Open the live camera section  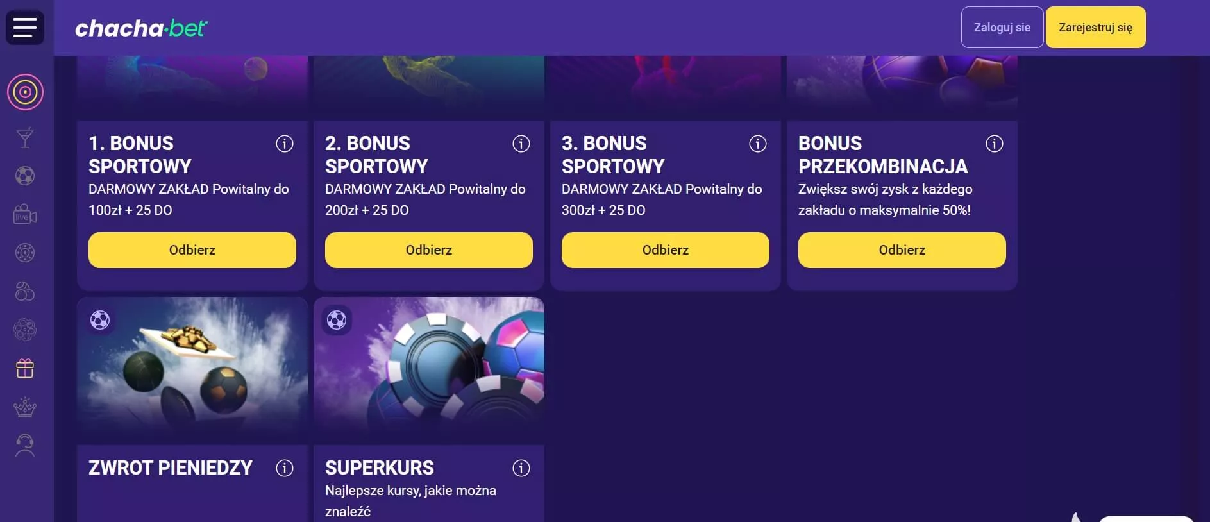pyautogui.click(x=25, y=214)
